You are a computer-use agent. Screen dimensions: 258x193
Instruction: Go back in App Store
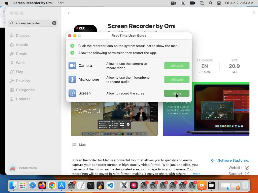[69, 13]
